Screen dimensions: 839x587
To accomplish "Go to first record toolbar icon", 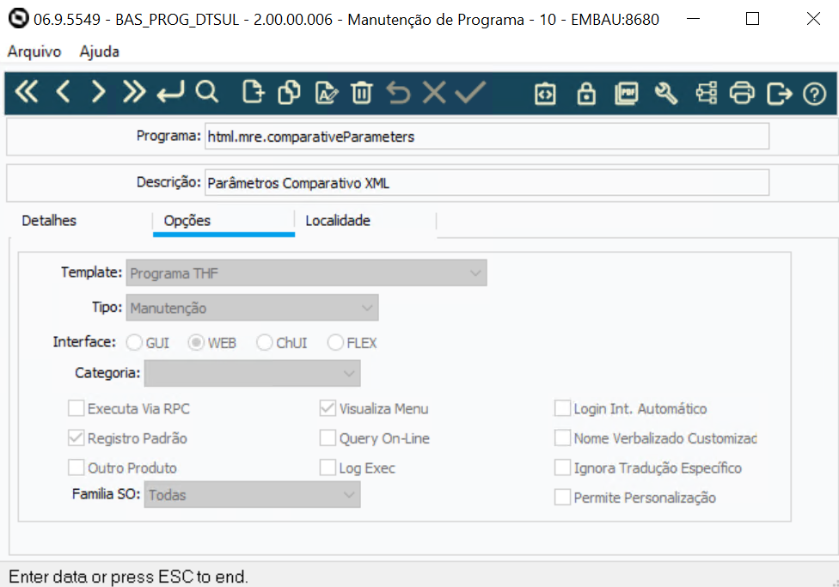I will click(27, 93).
